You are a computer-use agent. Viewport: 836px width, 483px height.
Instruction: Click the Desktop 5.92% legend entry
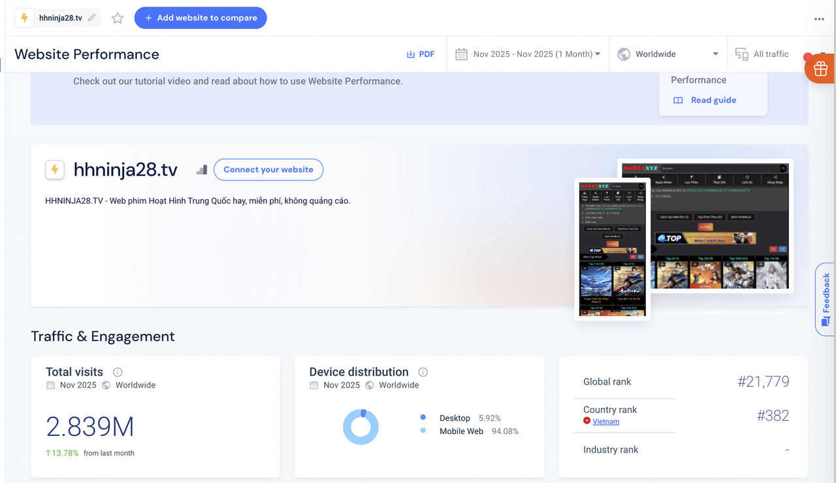tap(460, 418)
